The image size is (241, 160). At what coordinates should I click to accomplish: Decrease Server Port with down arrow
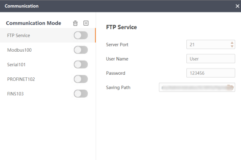(x=232, y=46)
